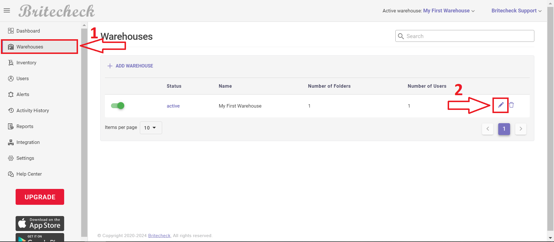This screenshot has width=554, height=242.
Task: Click the Name column header
Action: point(225,86)
